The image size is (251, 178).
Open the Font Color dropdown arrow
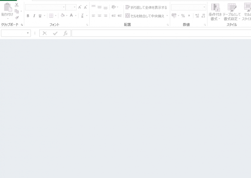76,16
